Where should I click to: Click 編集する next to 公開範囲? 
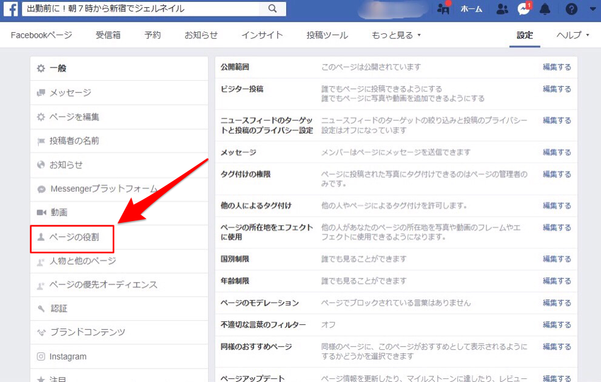coord(557,67)
